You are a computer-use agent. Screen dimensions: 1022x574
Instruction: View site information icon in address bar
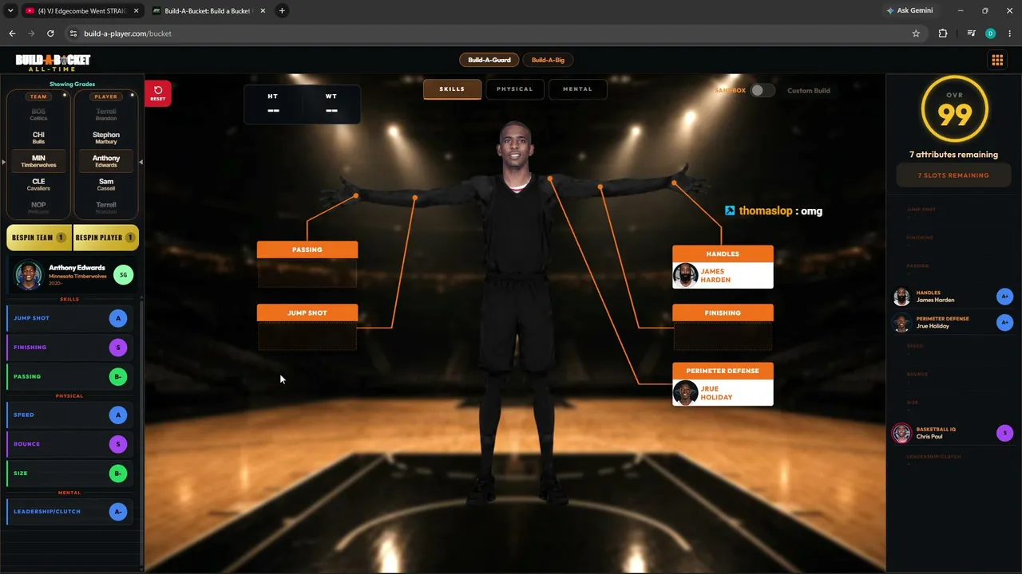[73, 33]
